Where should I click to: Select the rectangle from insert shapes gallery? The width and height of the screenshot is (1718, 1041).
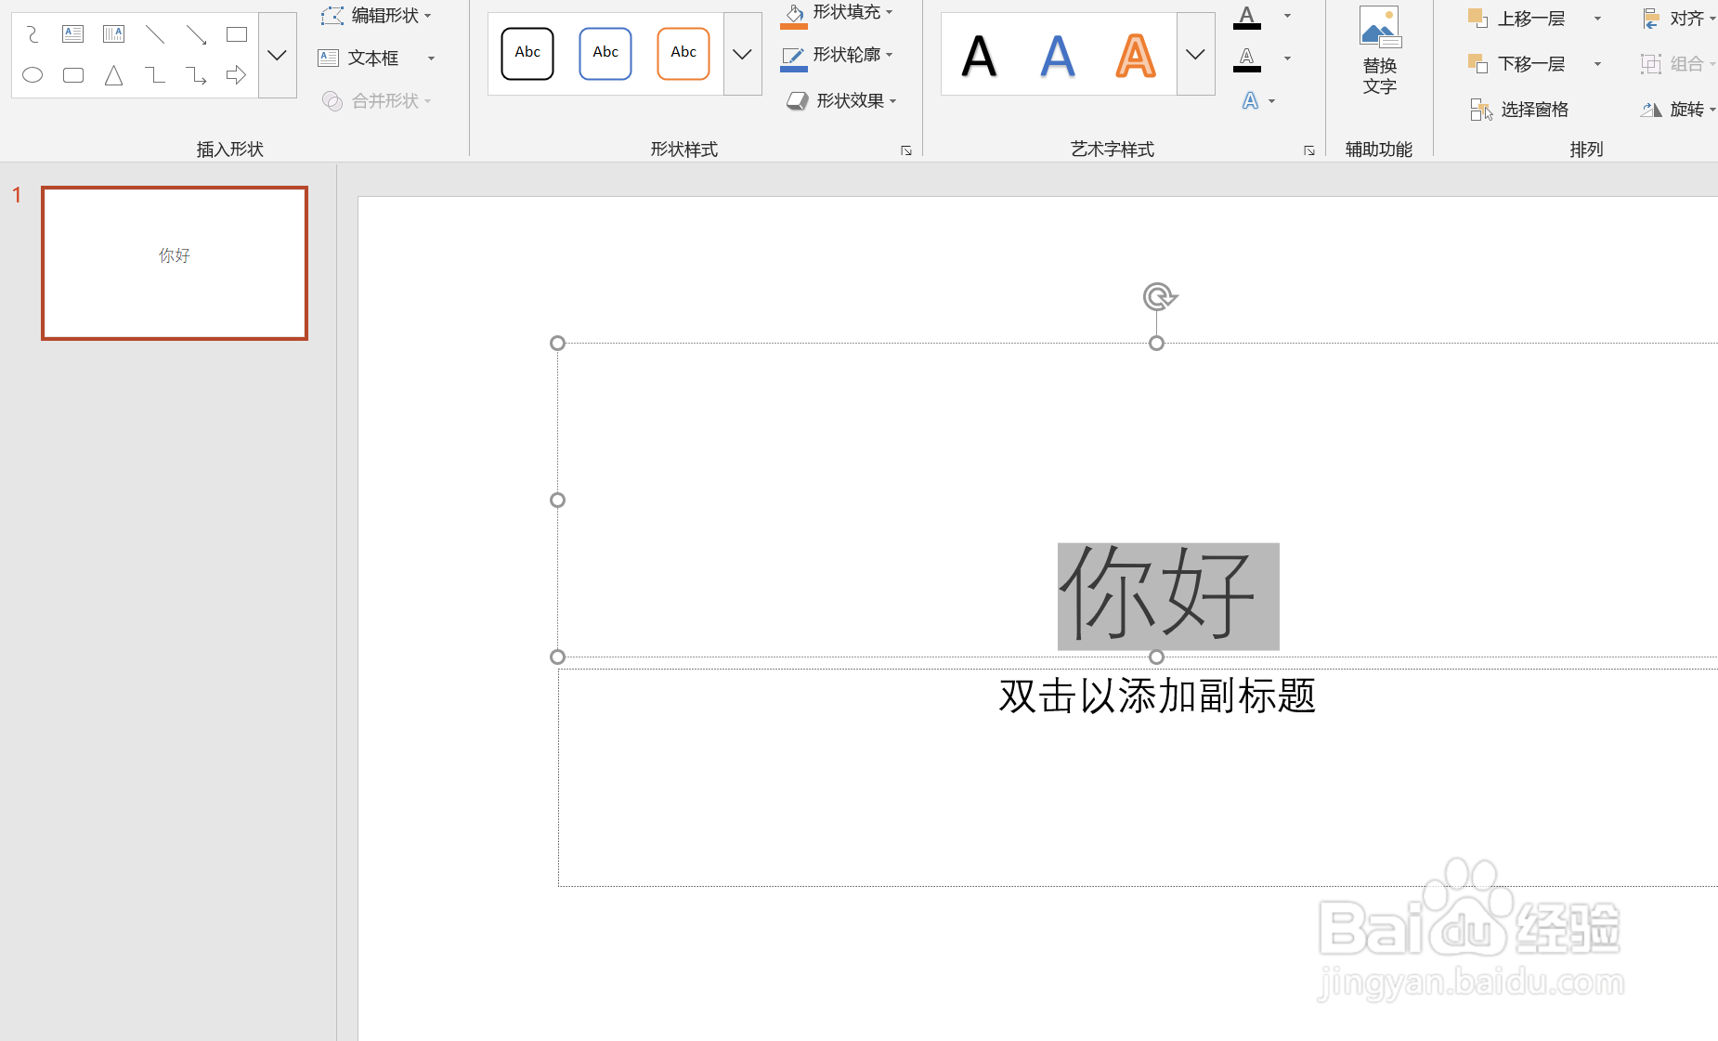point(236,33)
